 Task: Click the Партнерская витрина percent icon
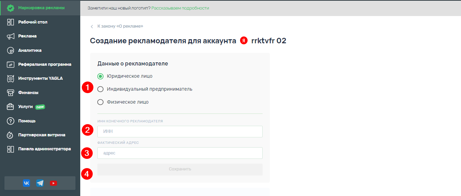[11, 135]
